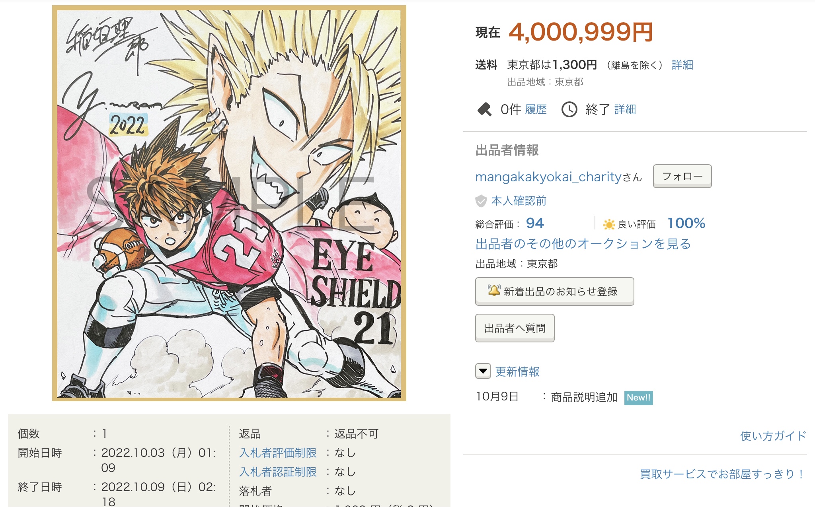Screen dimensions: 815x507
Task: Open the bid 履歴 link
Action: (536, 109)
